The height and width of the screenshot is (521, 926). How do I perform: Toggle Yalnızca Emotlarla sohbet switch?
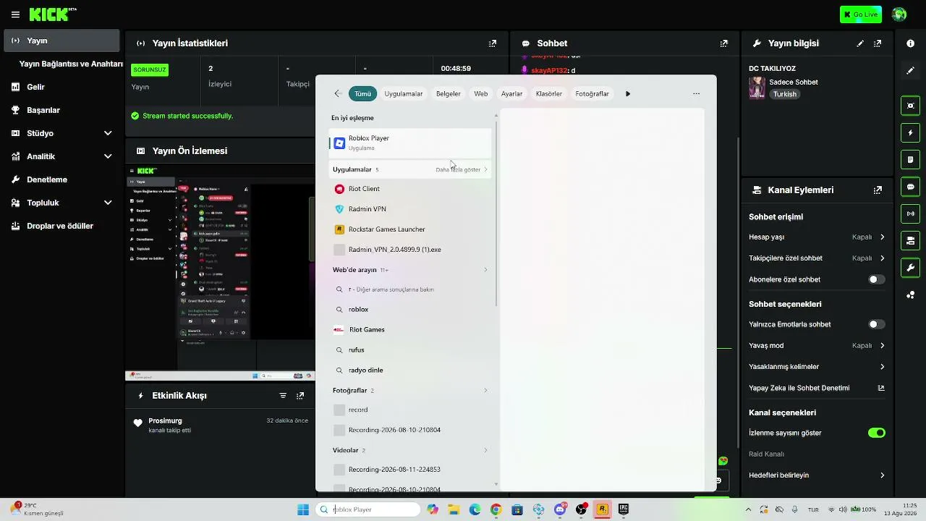[876, 324]
